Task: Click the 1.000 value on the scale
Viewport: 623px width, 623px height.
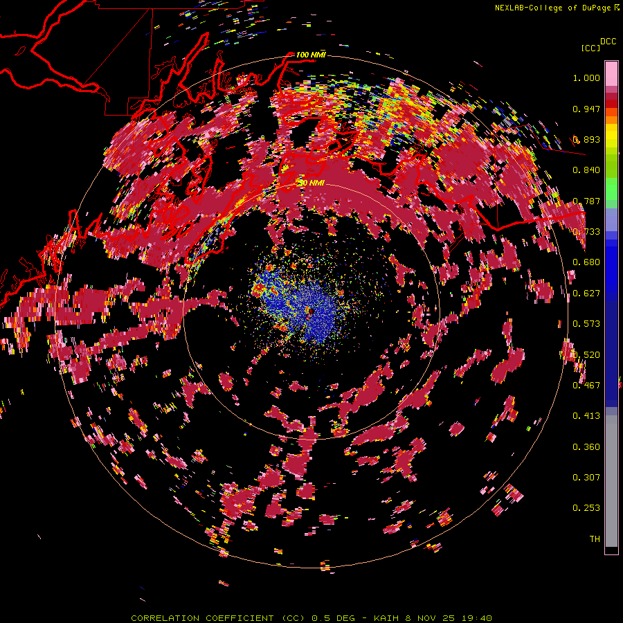Action: 586,78
